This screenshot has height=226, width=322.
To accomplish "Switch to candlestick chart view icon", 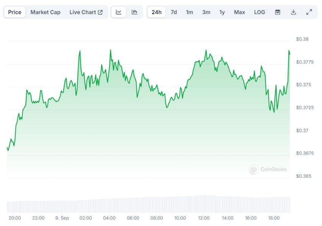I will point(134,12).
